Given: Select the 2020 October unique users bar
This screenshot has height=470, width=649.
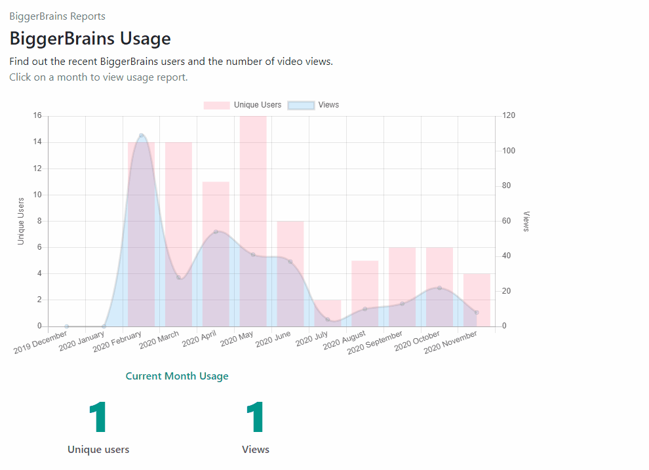Looking at the screenshot, I should 439,287.
